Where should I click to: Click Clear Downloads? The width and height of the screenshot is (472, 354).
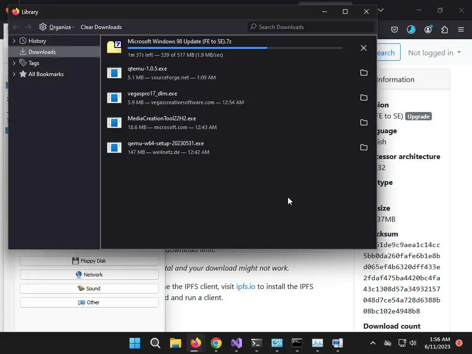pos(101,27)
